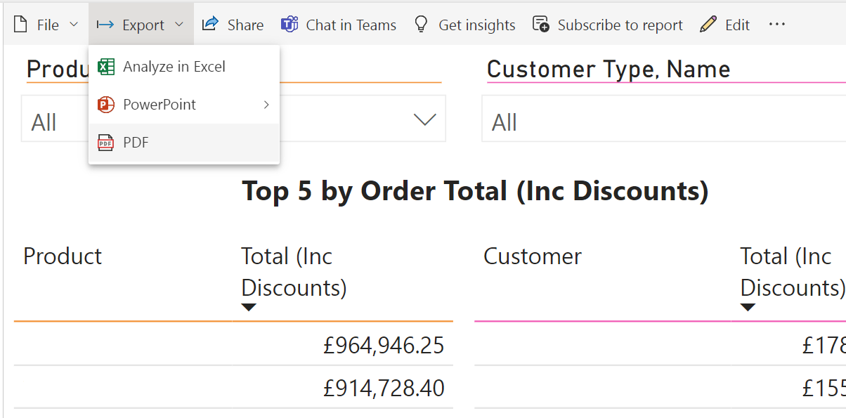Open the more options ellipsis
Viewport: 846px width, 418px height.
(776, 25)
